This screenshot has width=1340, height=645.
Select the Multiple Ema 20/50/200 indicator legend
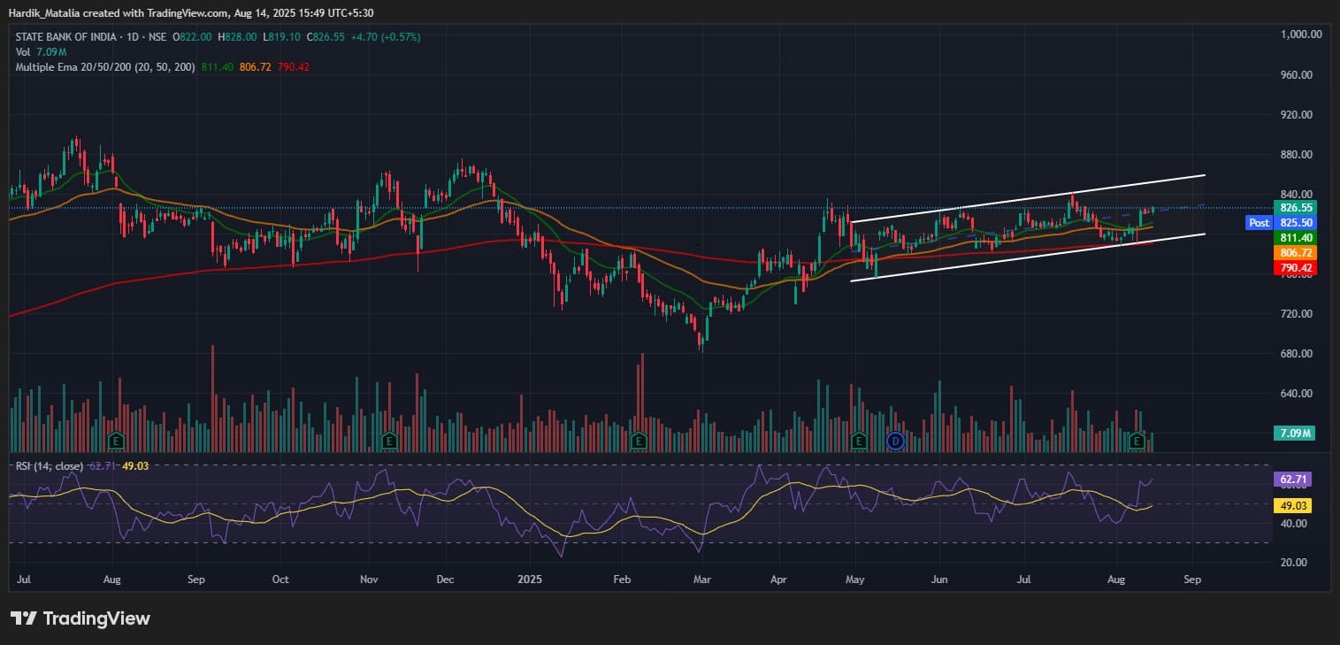click(106, 67)
